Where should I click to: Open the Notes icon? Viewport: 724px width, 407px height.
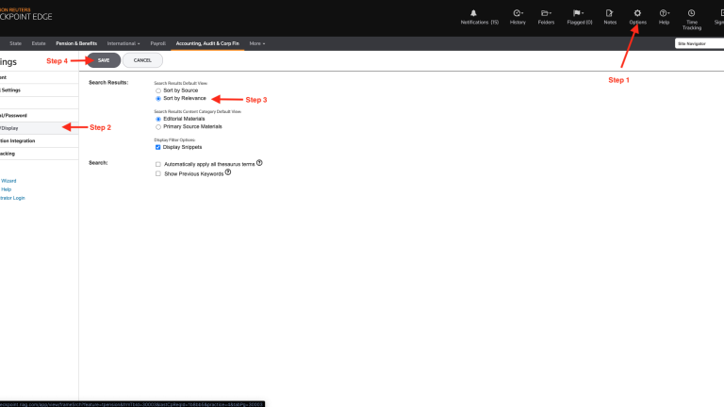610,12
